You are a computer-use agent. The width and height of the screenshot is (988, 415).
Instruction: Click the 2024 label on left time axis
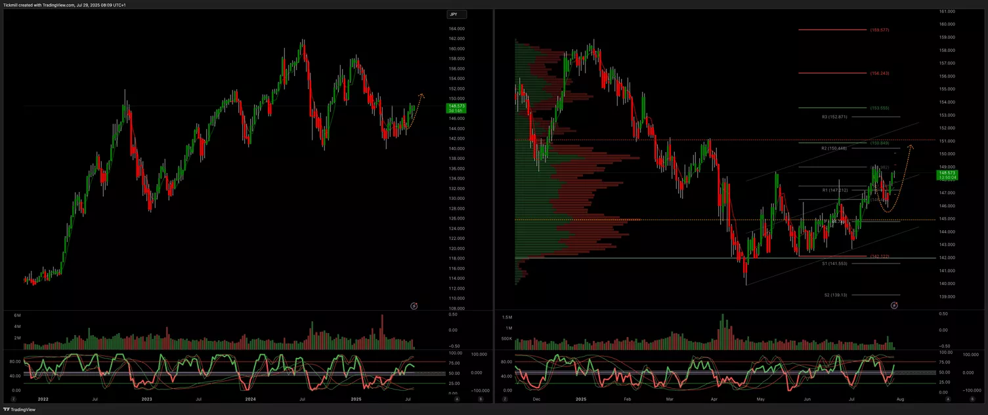(249, 399)
